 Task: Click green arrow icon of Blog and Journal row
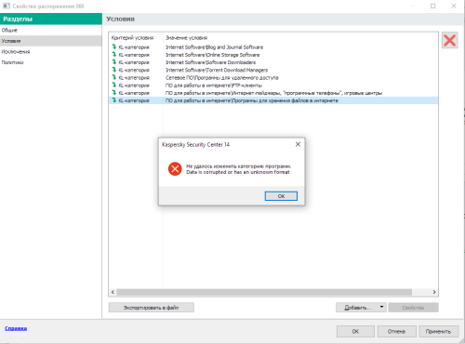coord(114,46)
